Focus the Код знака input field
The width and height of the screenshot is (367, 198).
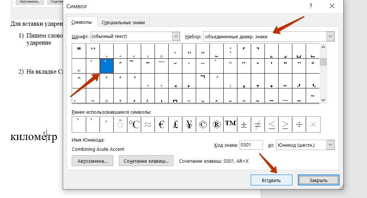251,145
